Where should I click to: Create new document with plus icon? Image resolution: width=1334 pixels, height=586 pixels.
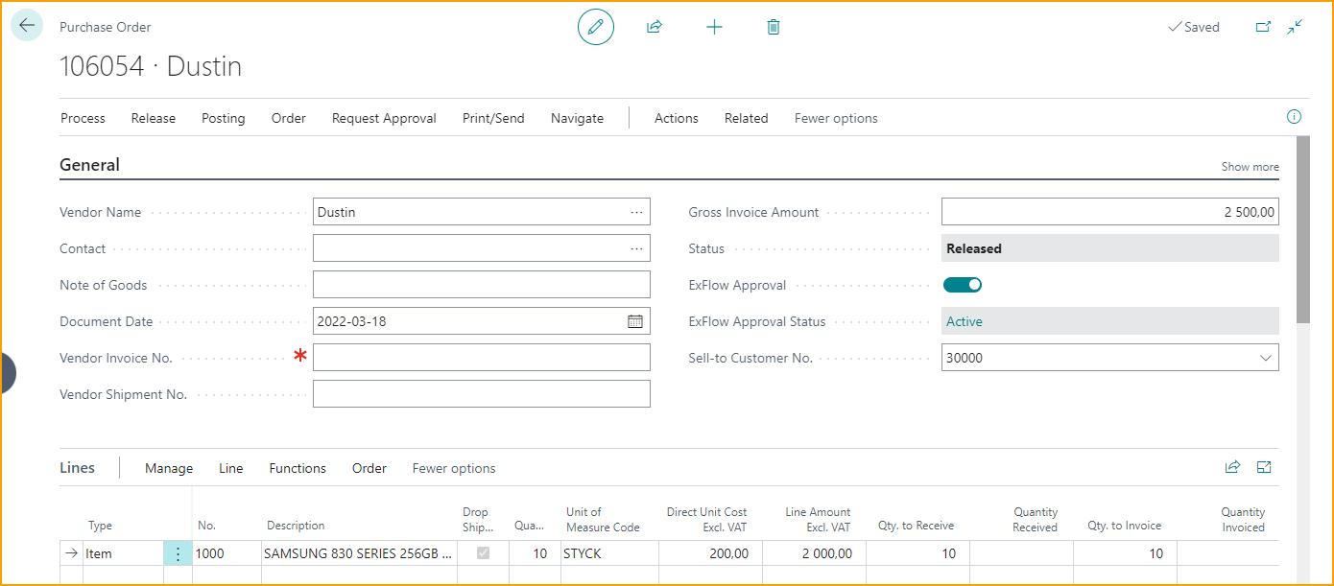click(x=714, y=27)
